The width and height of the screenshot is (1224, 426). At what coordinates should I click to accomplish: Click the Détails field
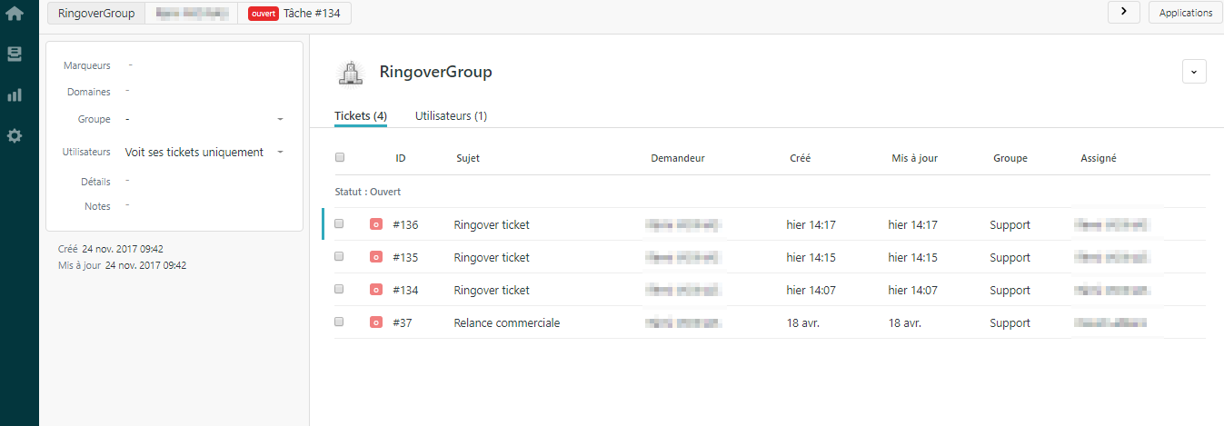coord(204,182)
